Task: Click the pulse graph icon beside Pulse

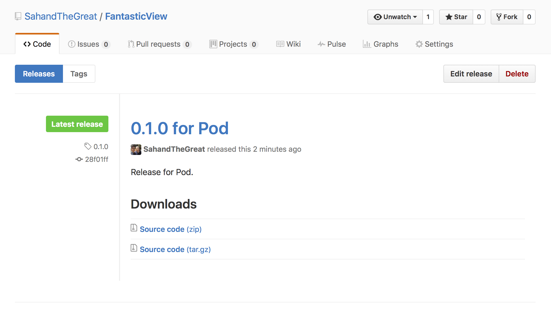Action: click(321, 44)
